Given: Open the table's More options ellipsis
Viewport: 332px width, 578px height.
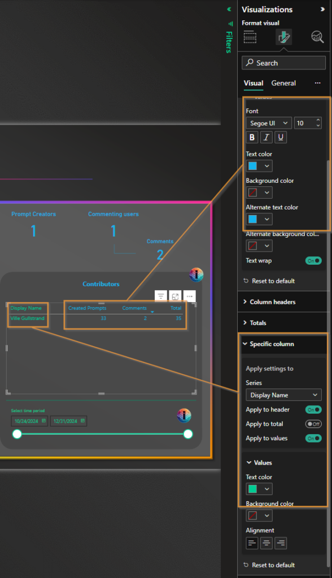Looking at the screenshot, I should (190, 296).
